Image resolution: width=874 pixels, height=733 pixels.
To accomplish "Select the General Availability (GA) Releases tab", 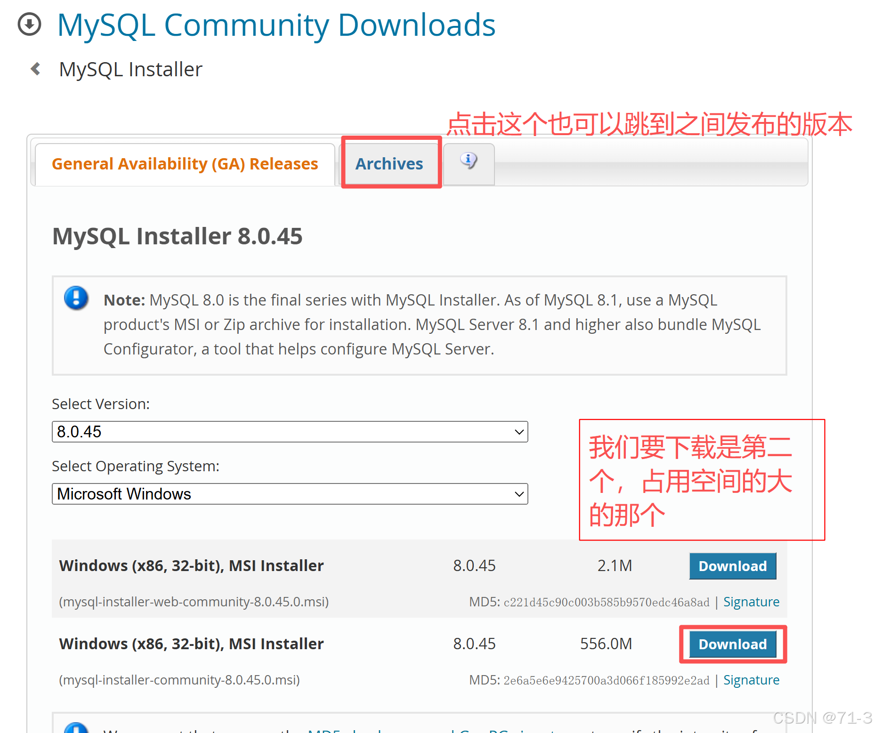I will pyautogui.click(x=185, y=164).
